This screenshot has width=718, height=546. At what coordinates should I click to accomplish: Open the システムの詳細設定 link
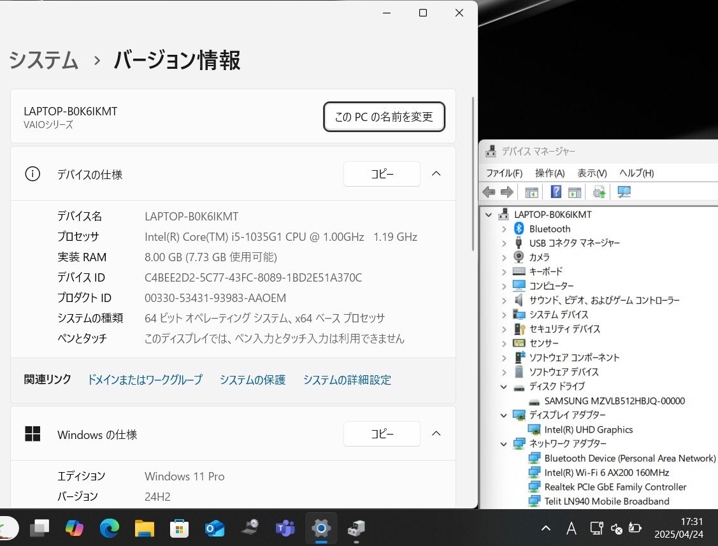click(347, 380)
